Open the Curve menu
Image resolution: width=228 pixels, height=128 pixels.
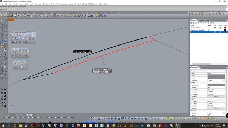point(15,4)
